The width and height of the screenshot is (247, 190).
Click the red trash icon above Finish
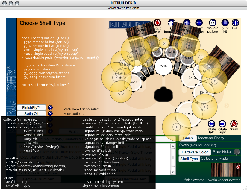234,124
